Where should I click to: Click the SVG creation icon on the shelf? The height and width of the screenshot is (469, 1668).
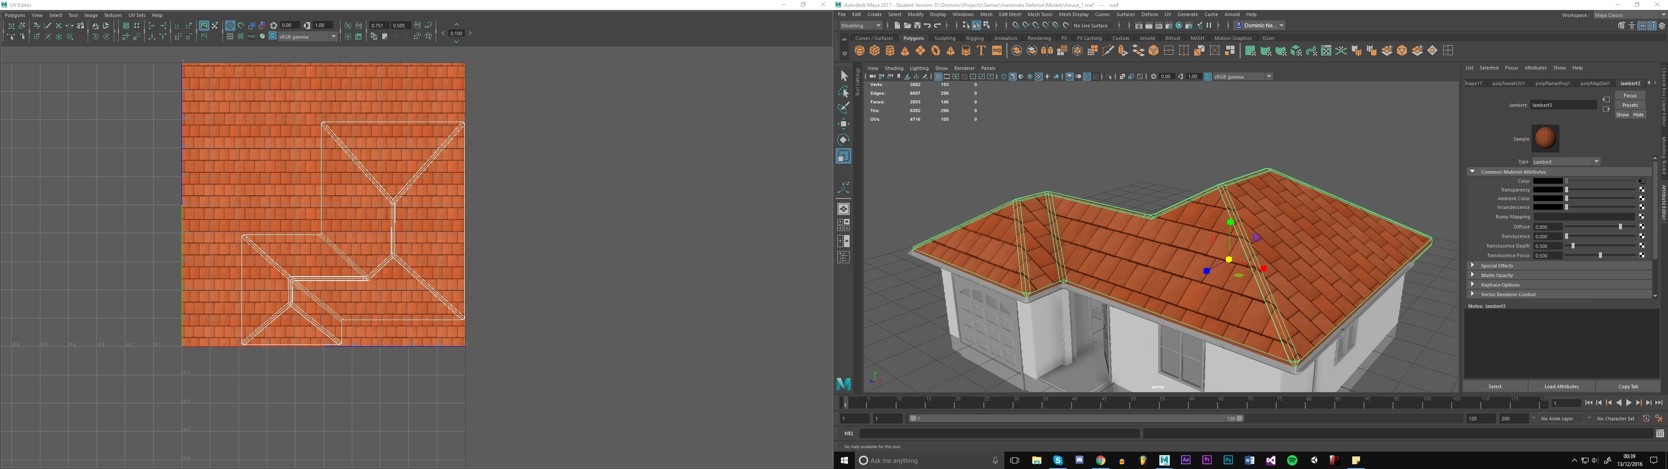coord(996,50)
